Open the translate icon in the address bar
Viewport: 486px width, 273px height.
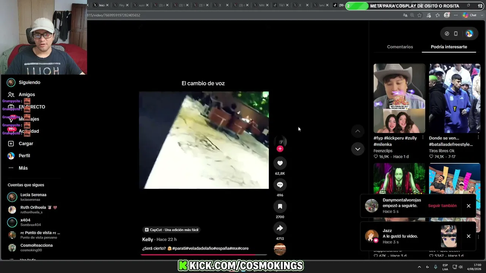405,15
